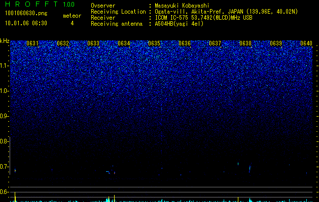Click the Receiving Location label
Image resolution: width=319 pixels, height=202 pixels.
[x=118, y=12]
